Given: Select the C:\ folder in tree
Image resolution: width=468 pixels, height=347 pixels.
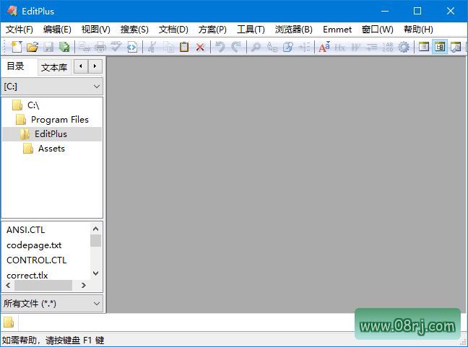Looking at the screenshot, I should coord(33,105).
